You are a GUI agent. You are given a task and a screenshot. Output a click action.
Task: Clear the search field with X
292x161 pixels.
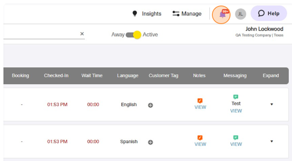[82, 34]
